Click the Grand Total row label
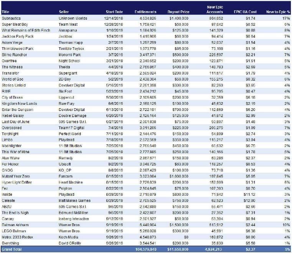Image resolution: width=292 pixels, height=253 pixels. (12, 250)
